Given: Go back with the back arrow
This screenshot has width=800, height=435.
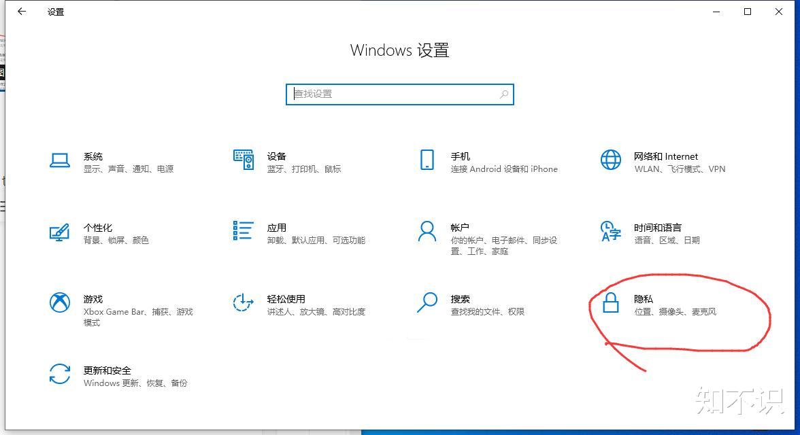Looking at the screenshot, I should click(22, 12).
